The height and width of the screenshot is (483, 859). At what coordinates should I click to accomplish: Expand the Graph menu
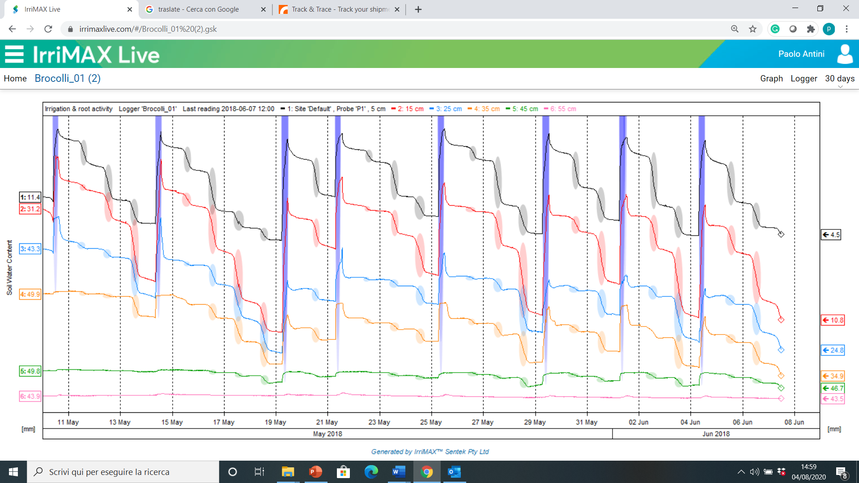click(x=771, y=79)
